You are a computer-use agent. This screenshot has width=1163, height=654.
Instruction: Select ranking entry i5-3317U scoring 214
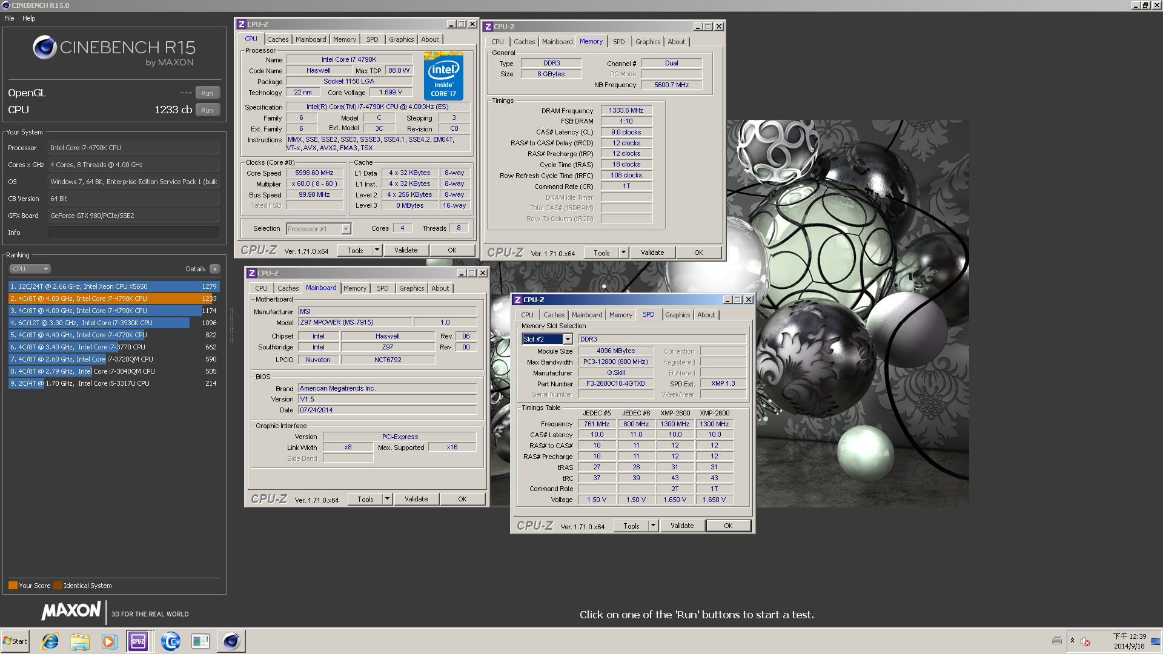tap(114, 383)
